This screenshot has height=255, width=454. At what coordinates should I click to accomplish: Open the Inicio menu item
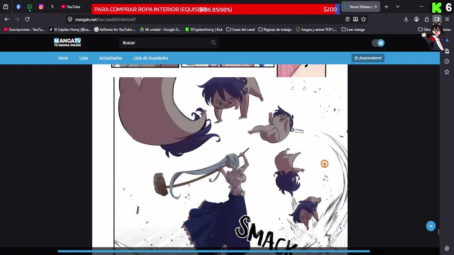63,58
